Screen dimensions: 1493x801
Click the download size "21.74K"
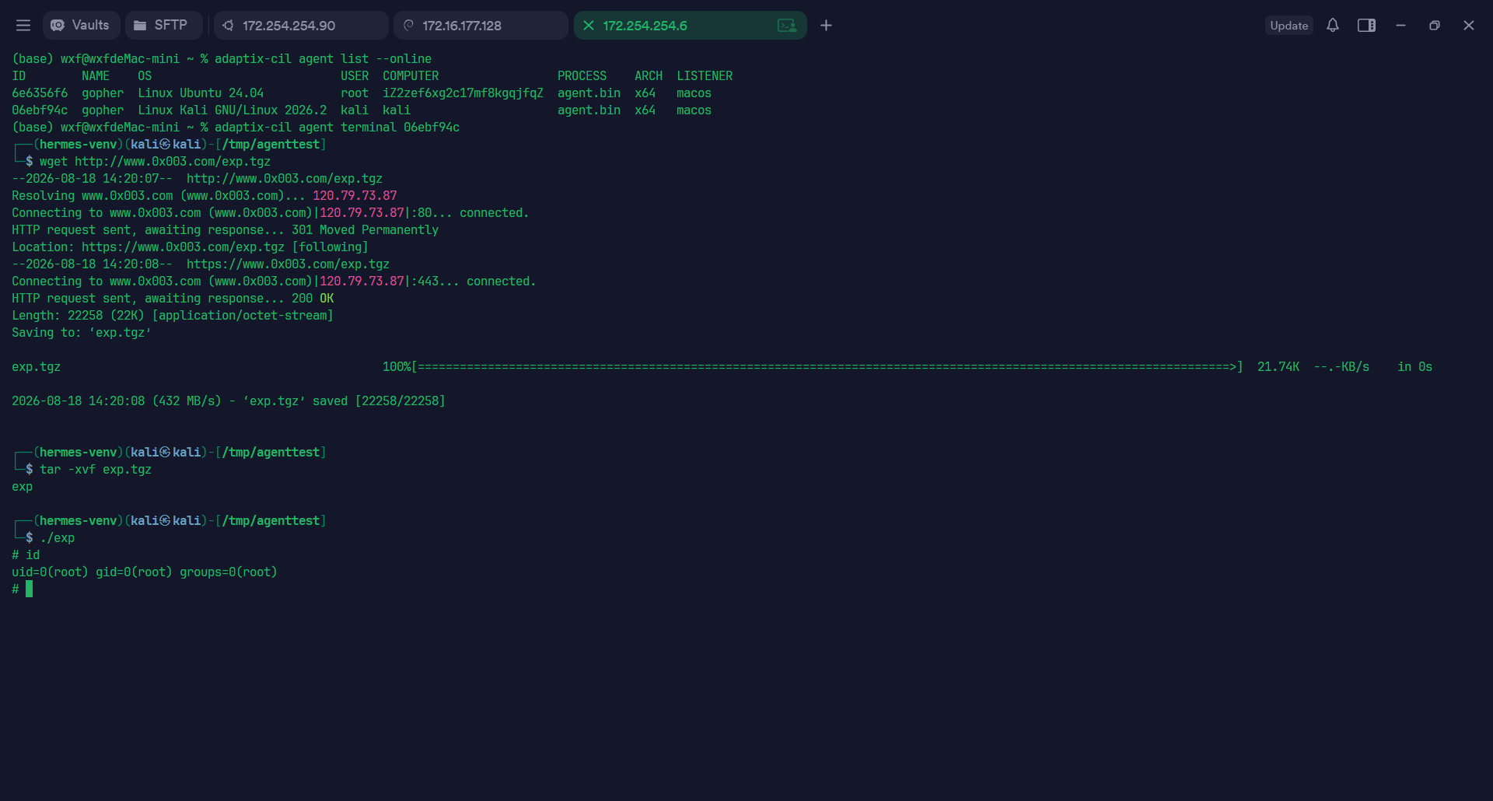pos(1278,367)
